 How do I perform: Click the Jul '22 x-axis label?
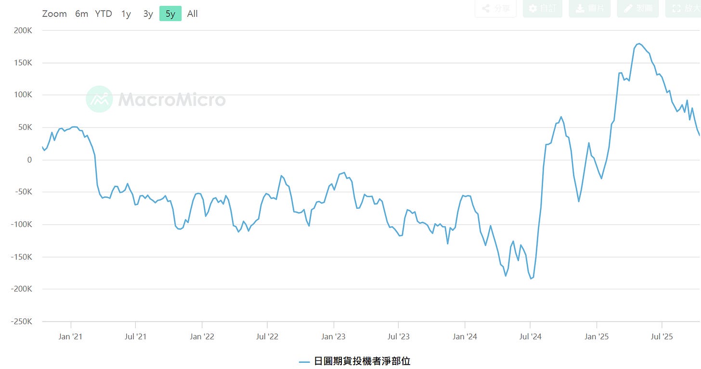click(267, 336)
